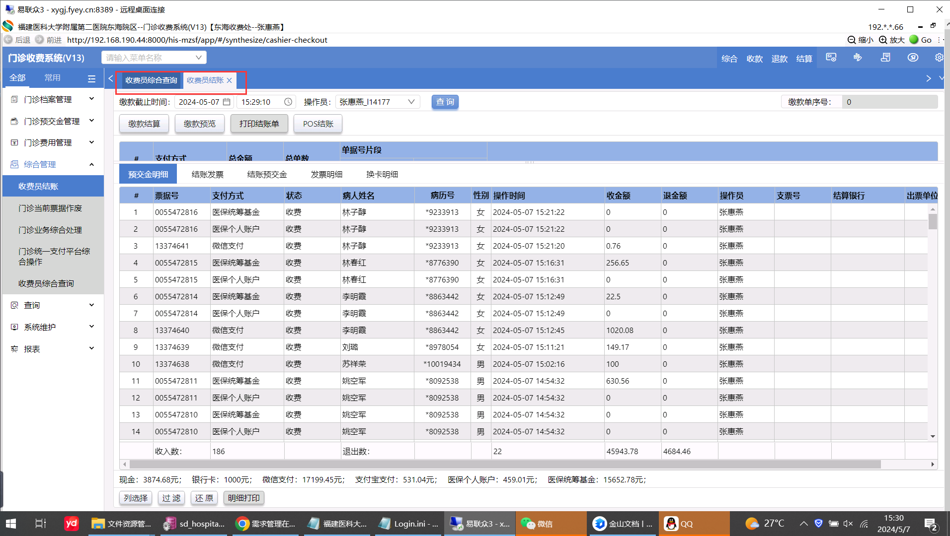Click the oval SI eye icon
This screenshot has width=950, height=536.
[913, 58]
